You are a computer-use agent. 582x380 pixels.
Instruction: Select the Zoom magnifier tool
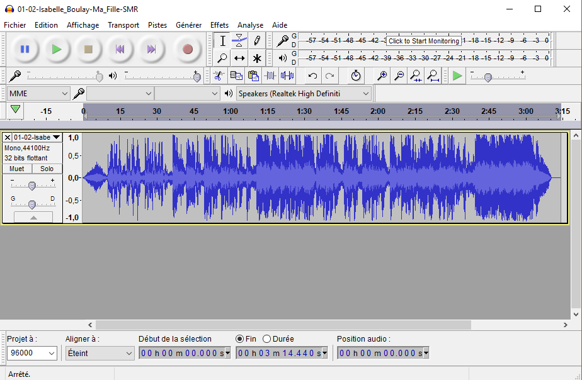tap(222, 58)
